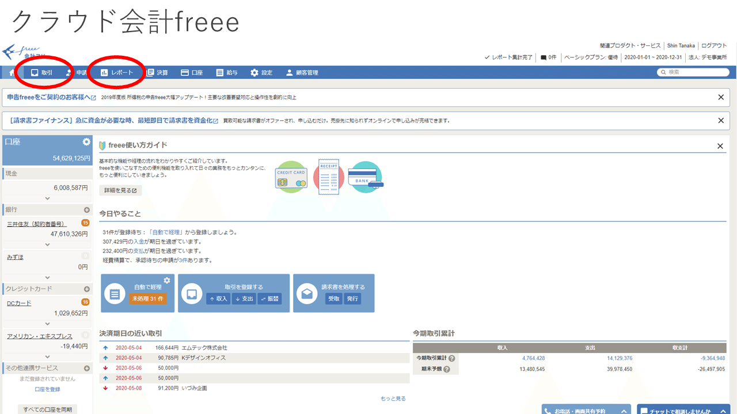
Task: Click the 16 badge on DCカード
Action: click(x=85, y=302)
